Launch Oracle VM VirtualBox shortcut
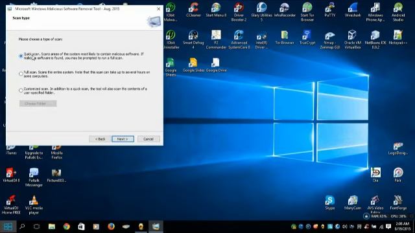The image size is (415, 233). click(x=353, y=39)
